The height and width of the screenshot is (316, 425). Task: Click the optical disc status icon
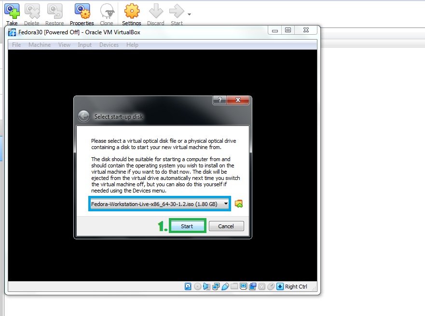click(x=198, y=287)
